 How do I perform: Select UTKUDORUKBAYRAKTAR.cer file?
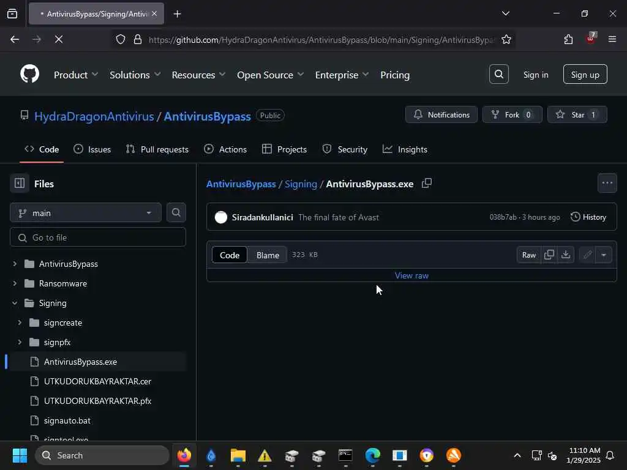click(97, 381)
